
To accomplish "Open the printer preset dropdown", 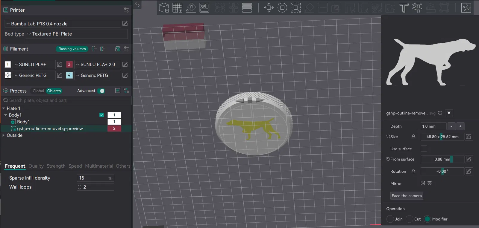I will tap(63, 24).
